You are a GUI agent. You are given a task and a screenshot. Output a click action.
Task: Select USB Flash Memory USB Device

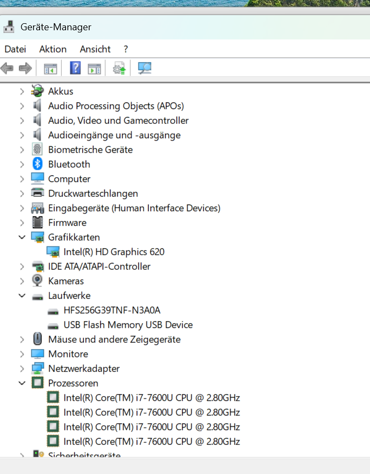click(x=128, y=325)
